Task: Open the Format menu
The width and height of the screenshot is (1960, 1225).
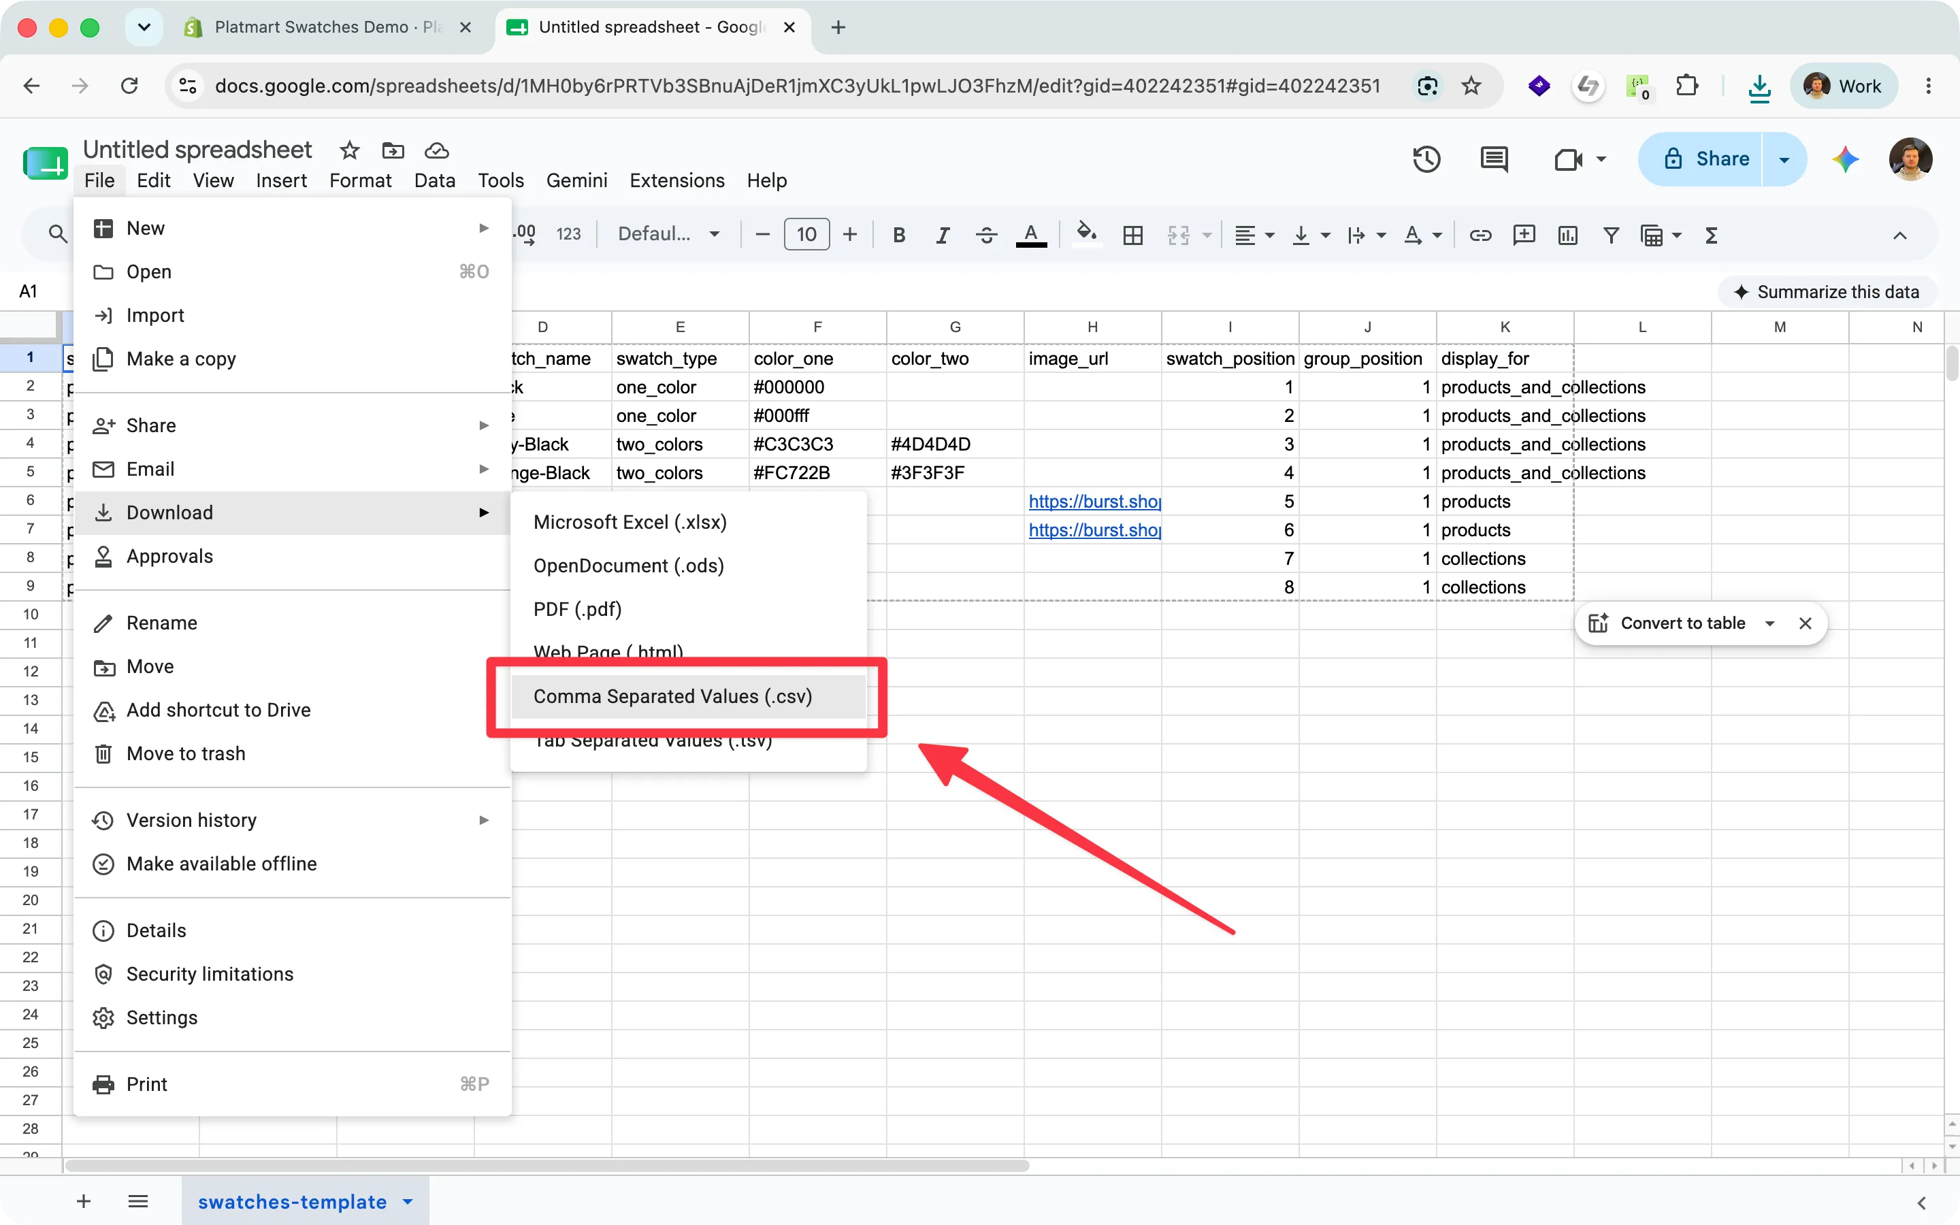Action: [361, 180]
